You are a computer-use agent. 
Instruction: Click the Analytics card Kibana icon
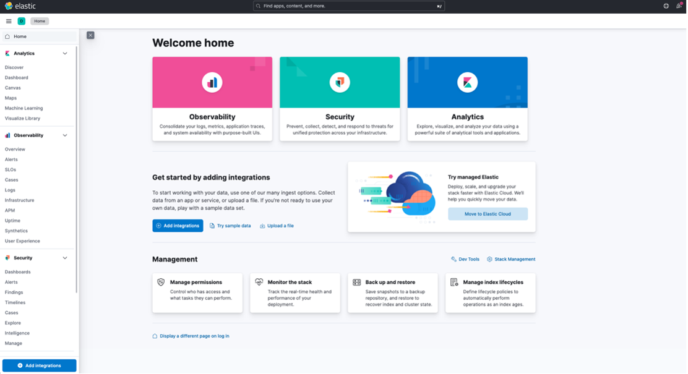tap(467, 82)
